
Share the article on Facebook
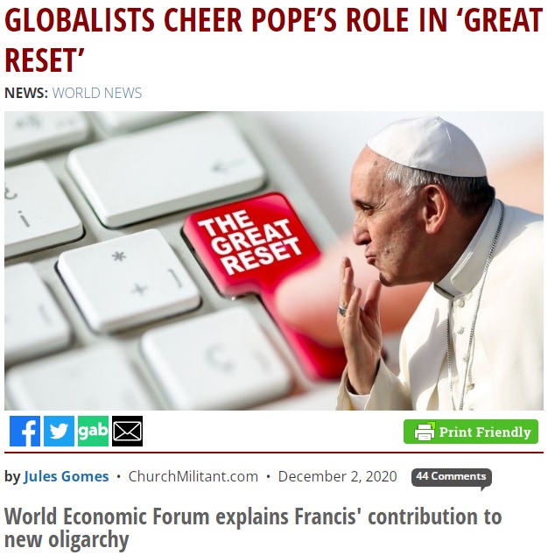(x=25, y=431)
